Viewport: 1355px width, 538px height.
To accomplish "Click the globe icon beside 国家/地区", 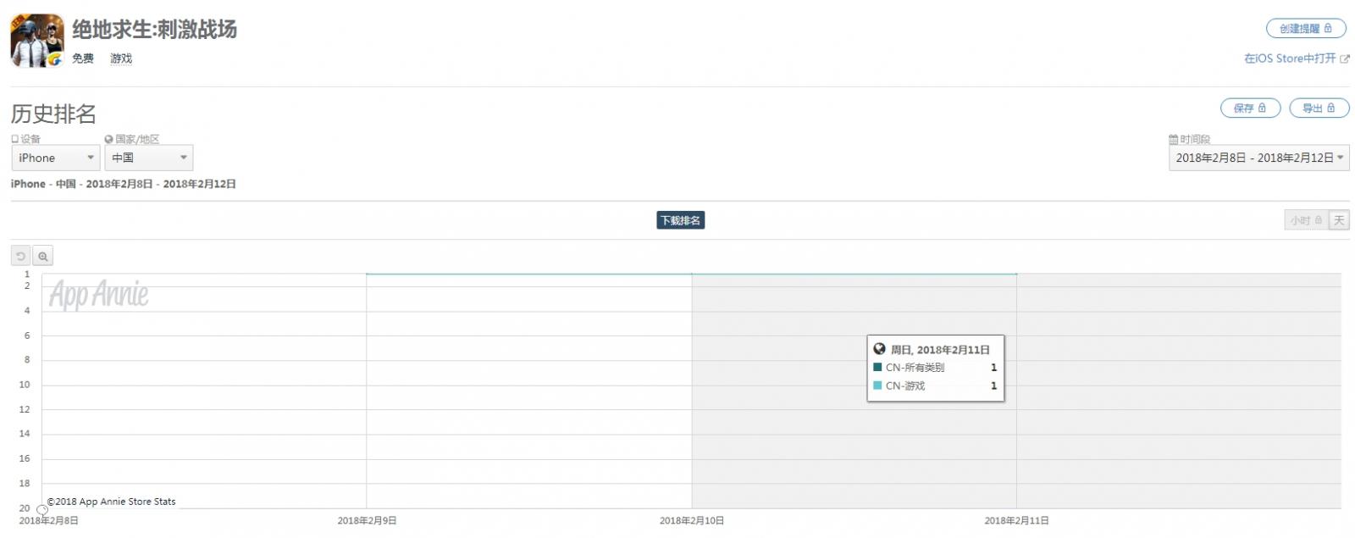I will (x=109, y=139).
